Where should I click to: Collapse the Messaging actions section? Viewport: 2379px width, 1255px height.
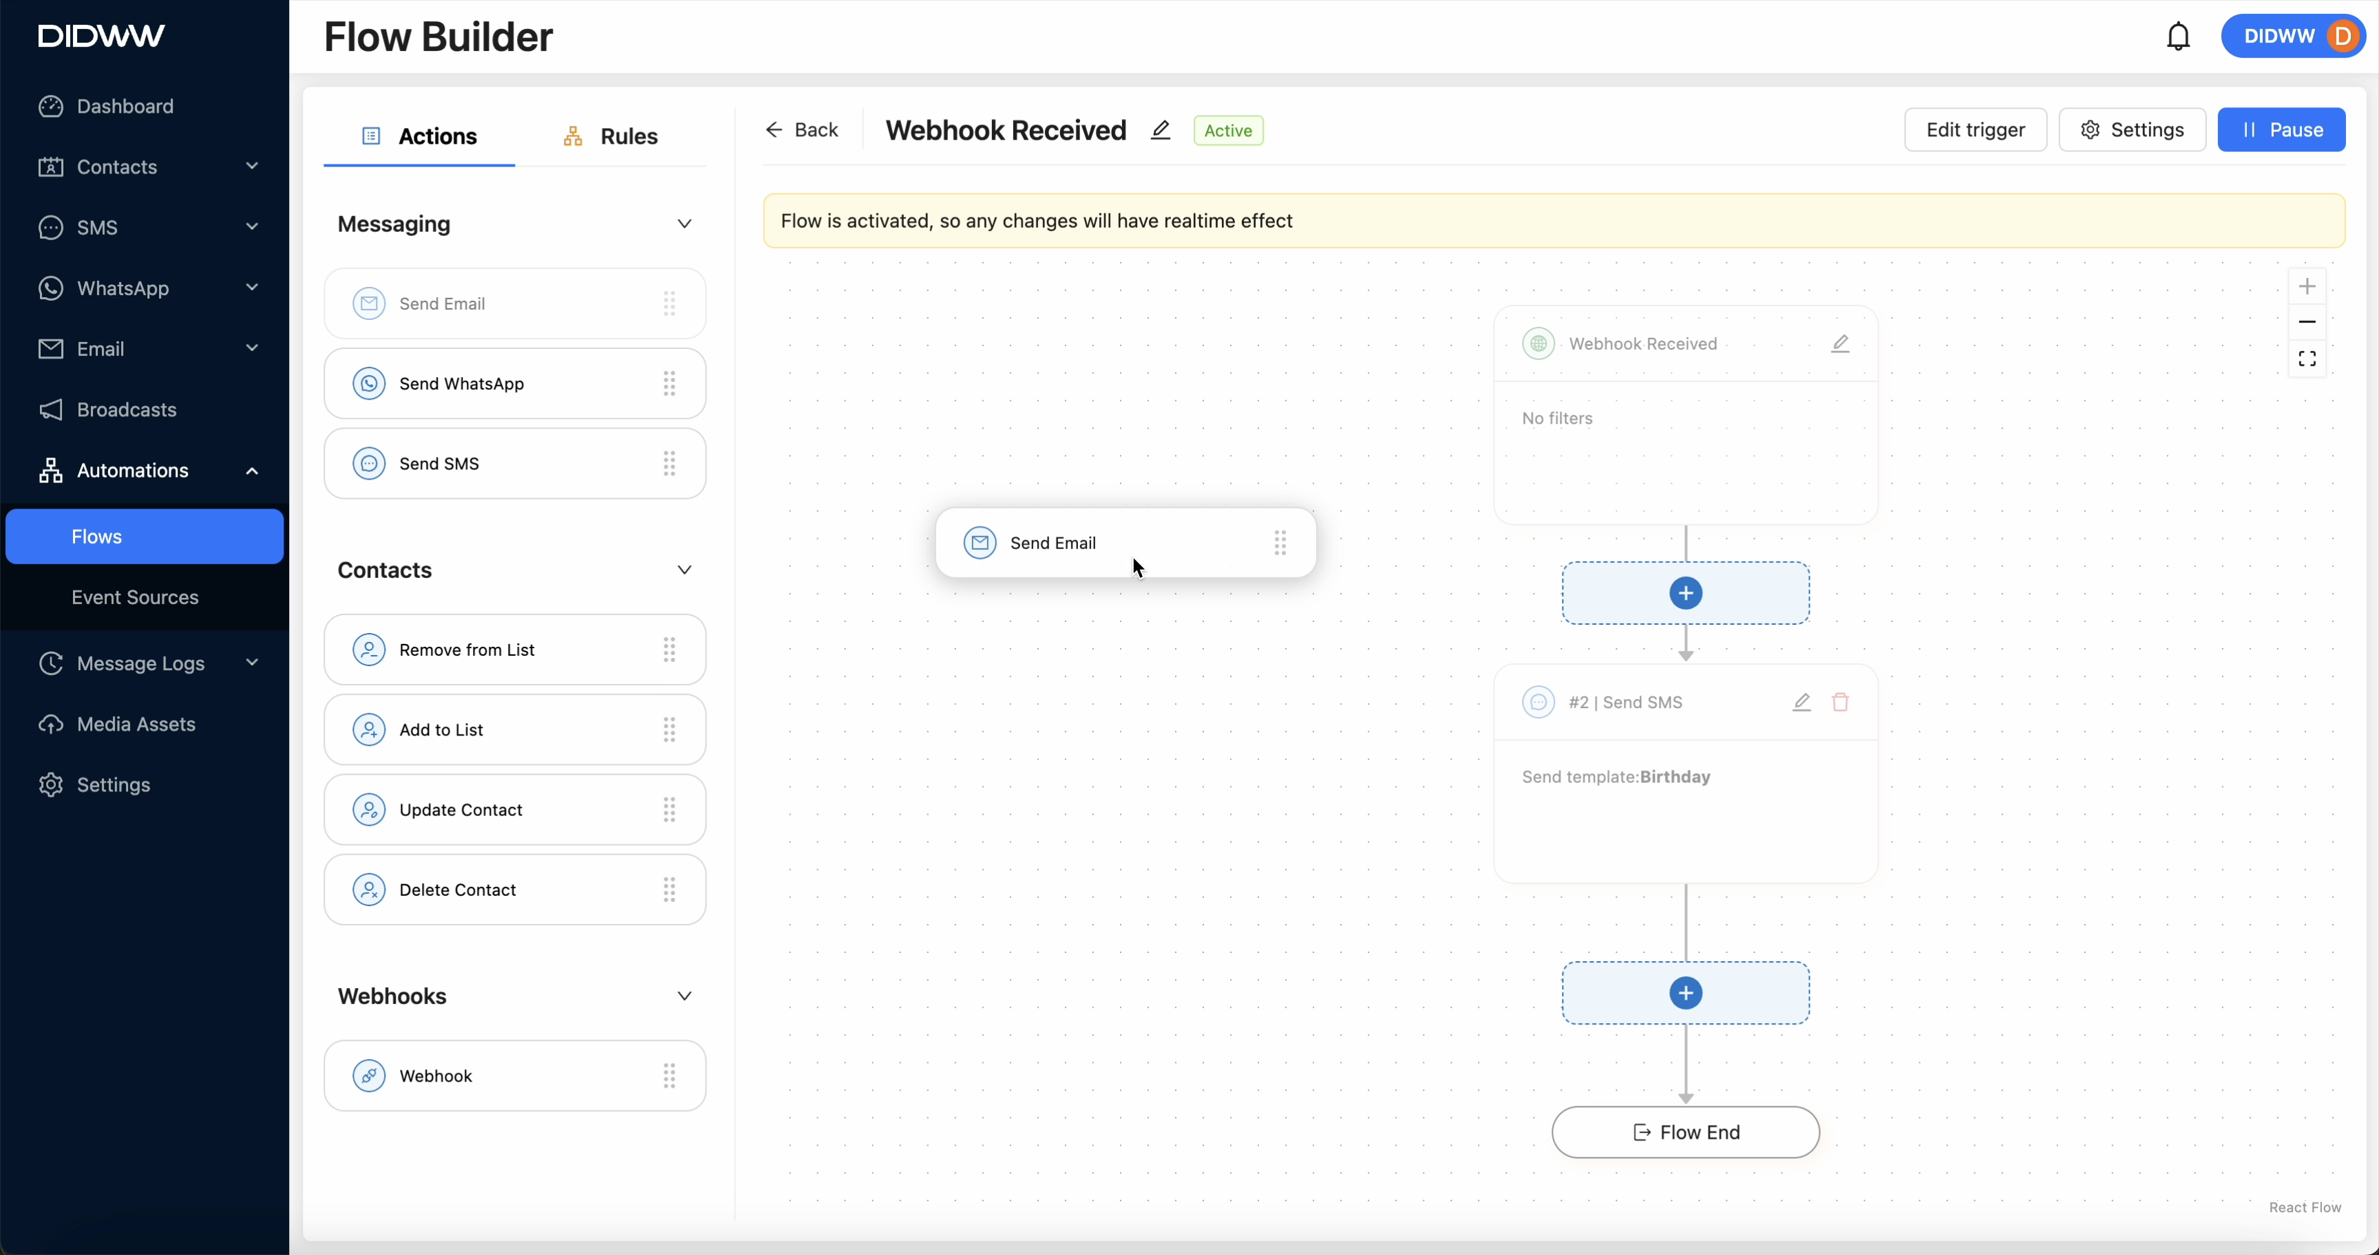click(684, 224)
